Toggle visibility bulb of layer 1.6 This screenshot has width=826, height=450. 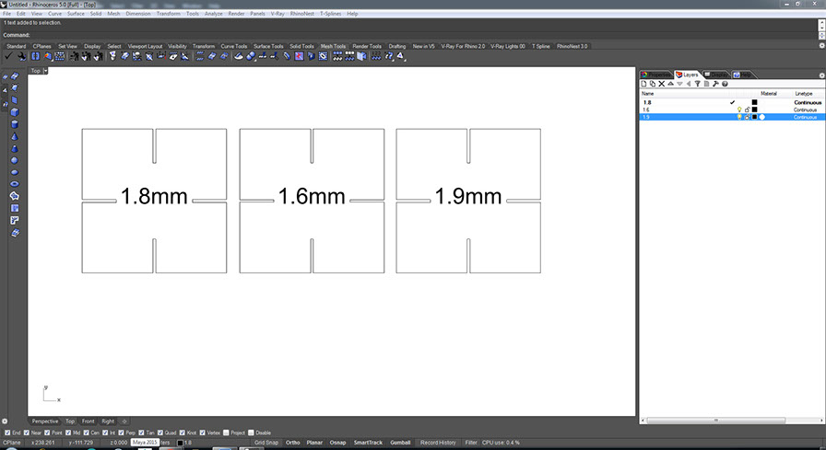[x=739, y=110]
